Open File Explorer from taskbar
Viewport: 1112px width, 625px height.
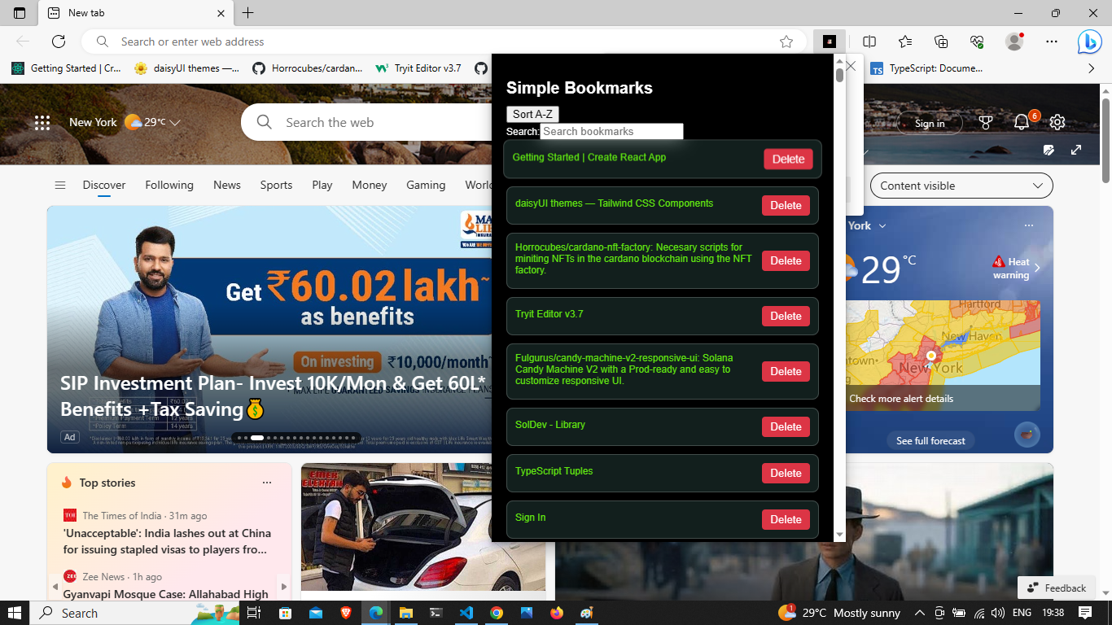pos(405,613)
